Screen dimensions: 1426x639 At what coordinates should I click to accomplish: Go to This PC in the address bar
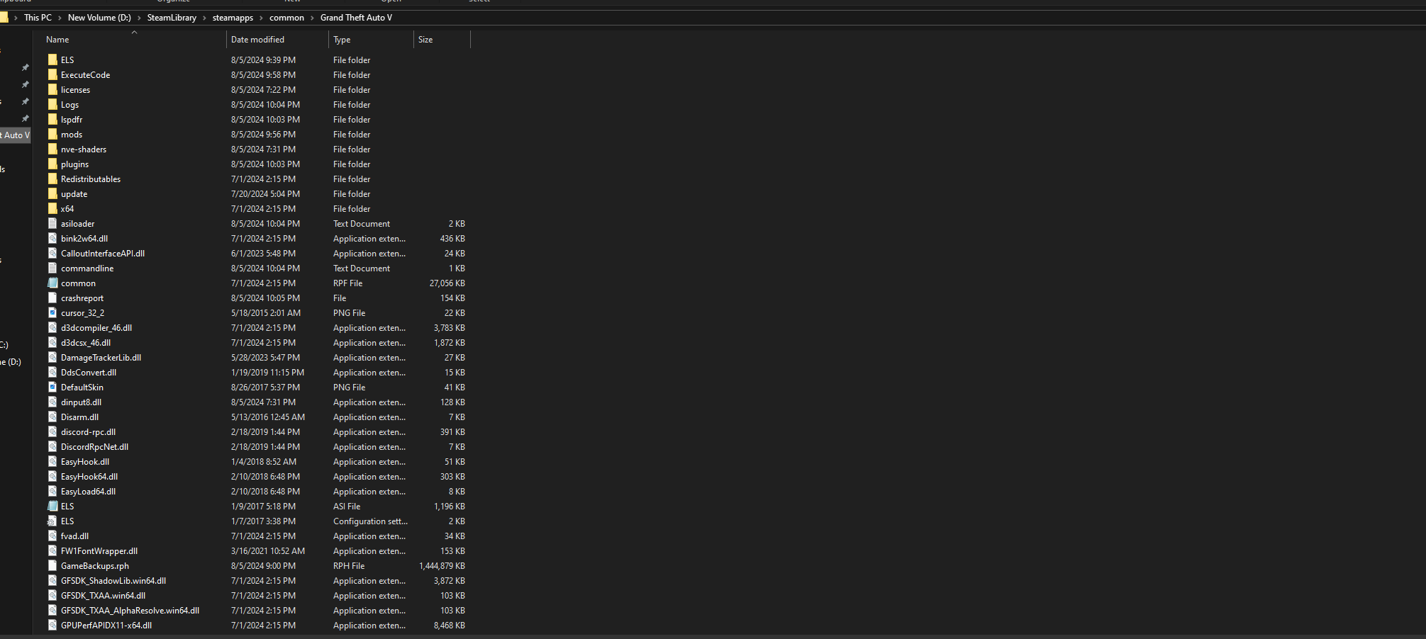38,18
